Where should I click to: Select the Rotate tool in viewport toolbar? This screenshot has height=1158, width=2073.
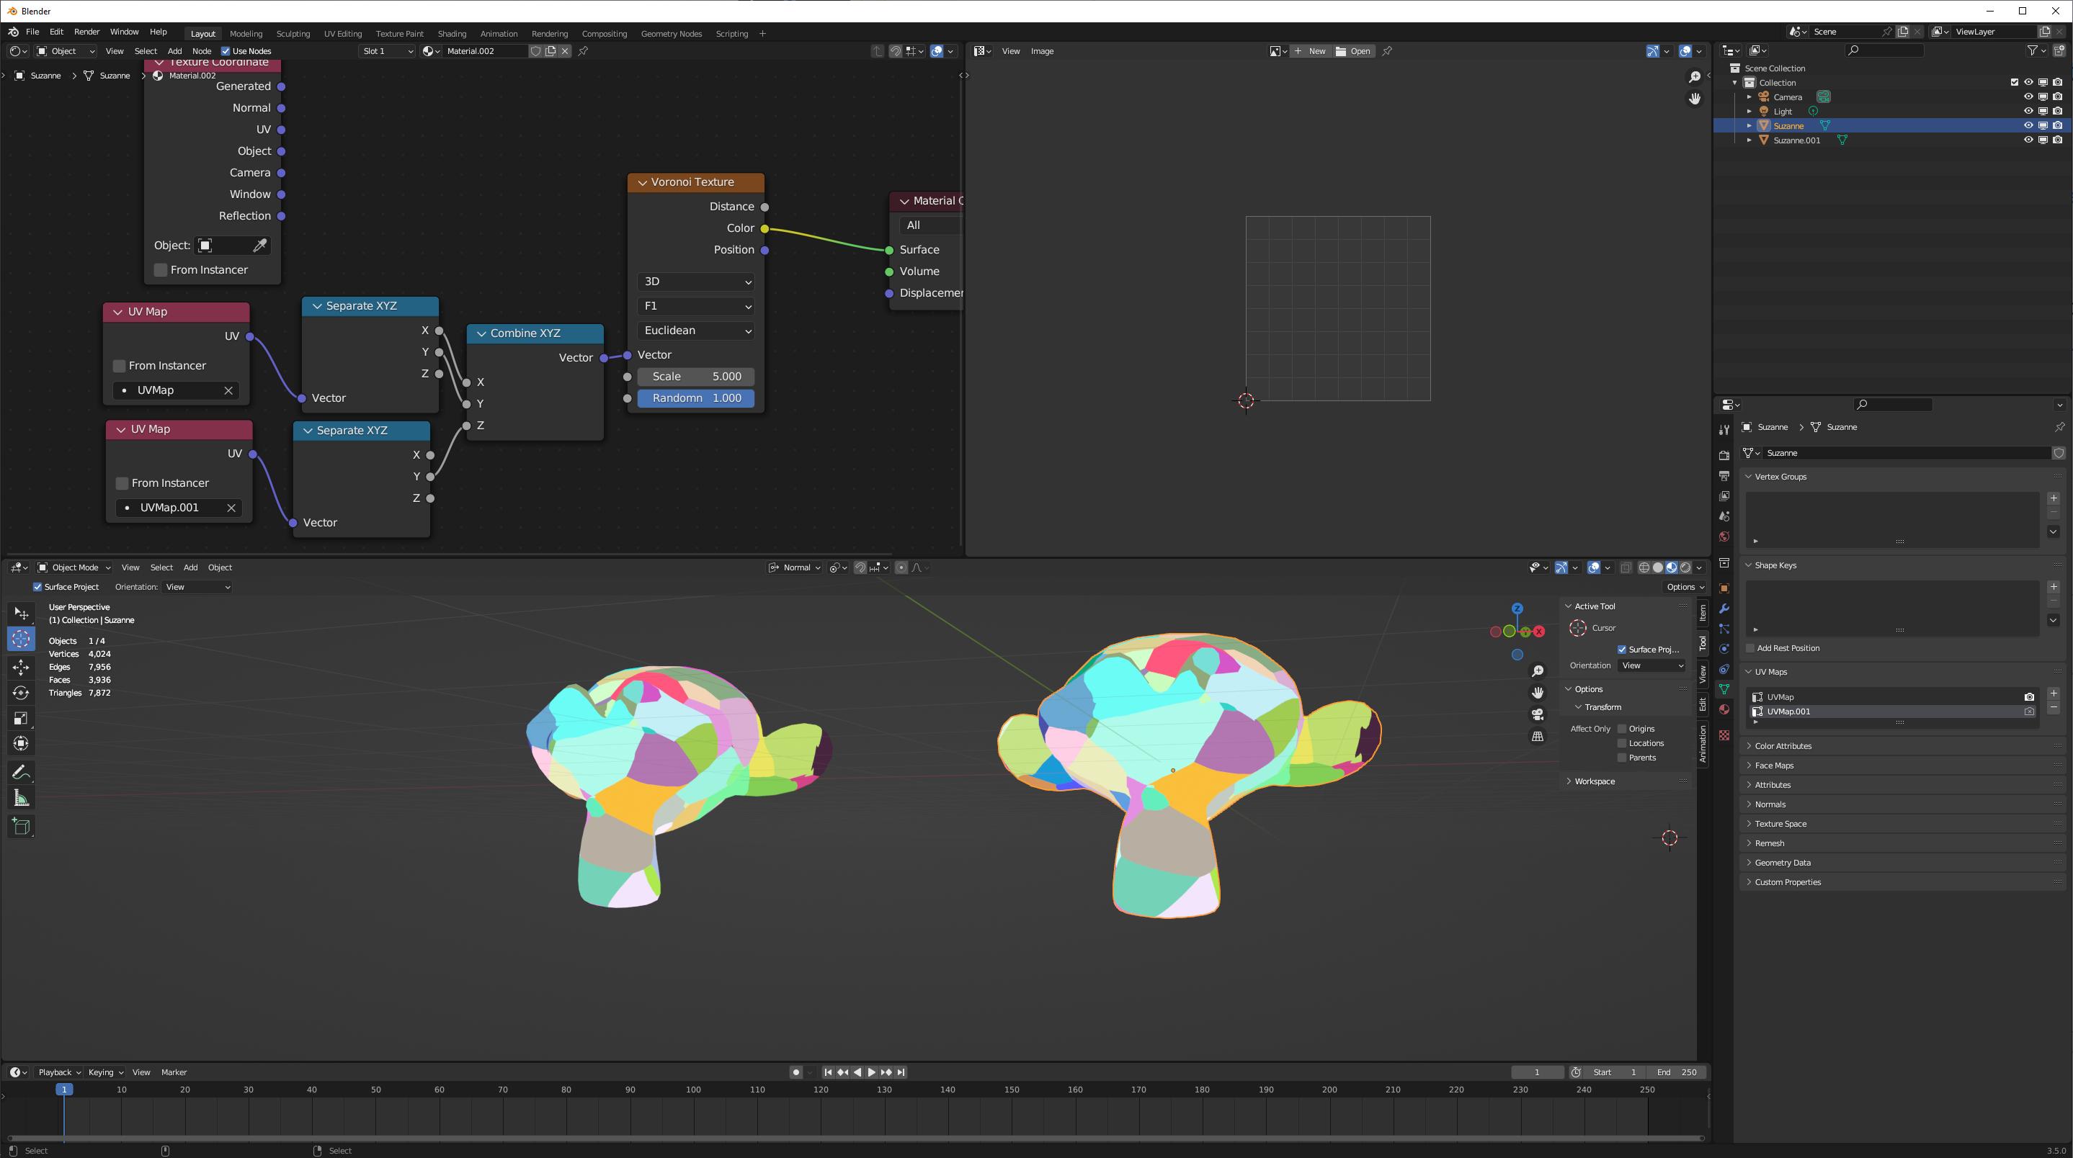pos(21,692)
